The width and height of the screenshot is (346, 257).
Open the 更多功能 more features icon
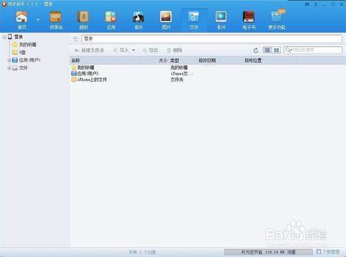(277, 20)
